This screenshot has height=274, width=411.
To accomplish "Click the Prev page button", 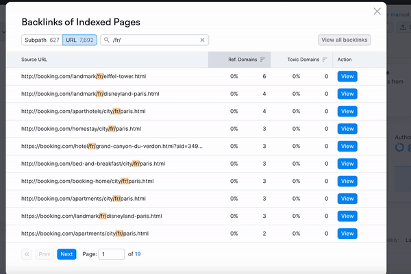I will 45,253.
